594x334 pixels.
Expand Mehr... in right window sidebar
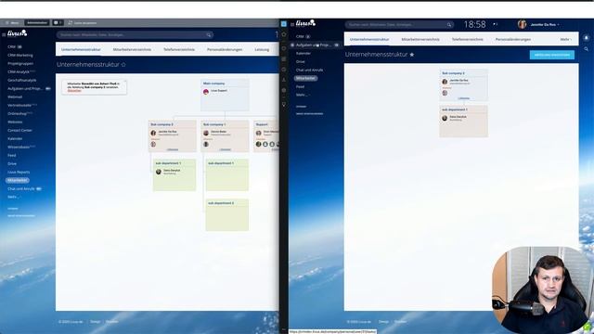pos(302,95)
